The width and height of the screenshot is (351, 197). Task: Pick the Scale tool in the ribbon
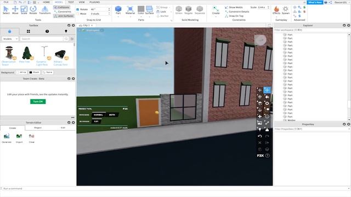tap(24, 10)
